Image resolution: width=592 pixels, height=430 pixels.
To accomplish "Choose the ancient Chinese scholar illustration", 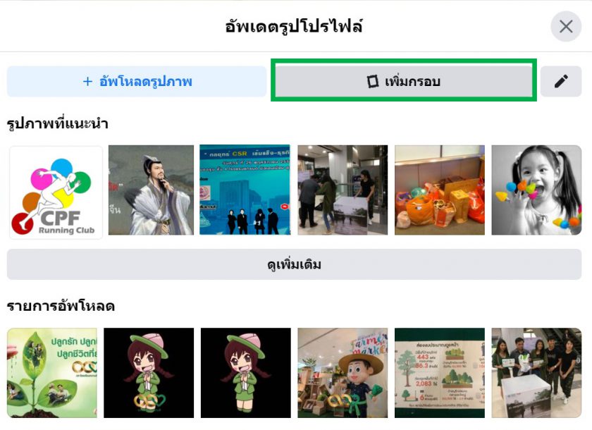I will click(151, 190).
